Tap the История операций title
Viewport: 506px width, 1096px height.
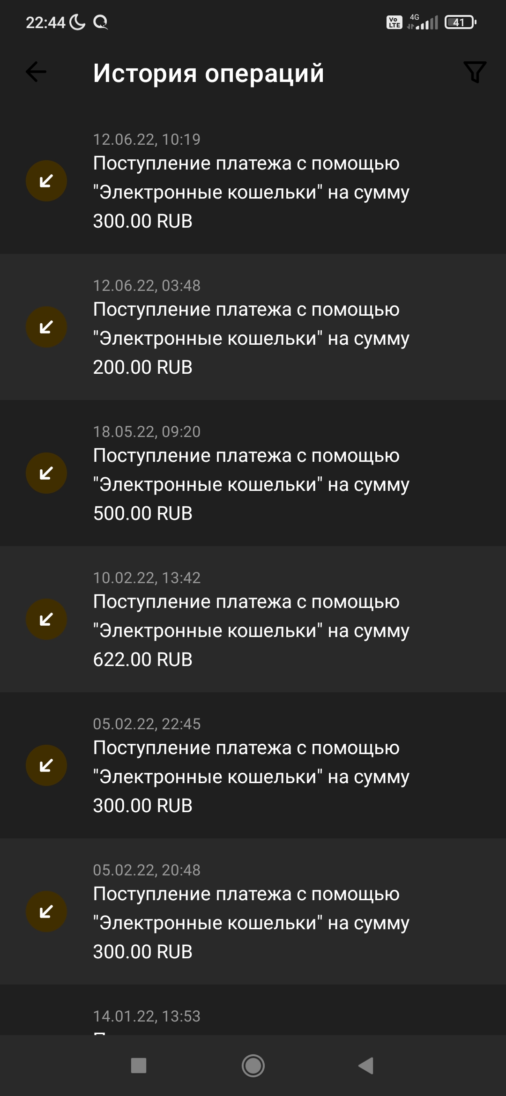208,73
